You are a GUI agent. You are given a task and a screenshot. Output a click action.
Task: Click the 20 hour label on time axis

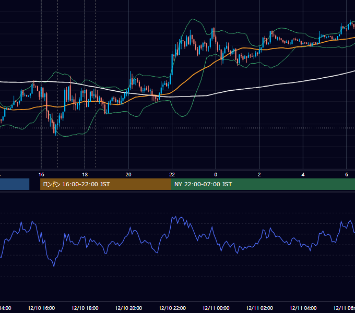point(128,174)
